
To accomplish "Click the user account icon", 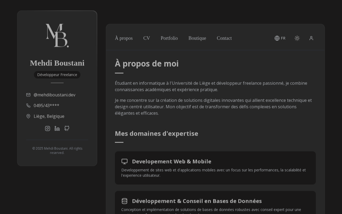I will 311,38.
